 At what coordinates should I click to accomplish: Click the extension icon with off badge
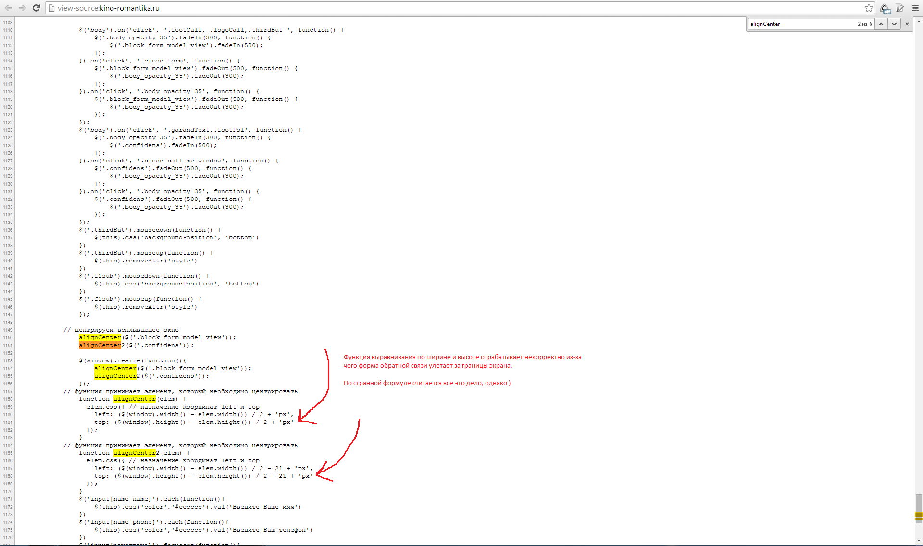pos(885,8)
